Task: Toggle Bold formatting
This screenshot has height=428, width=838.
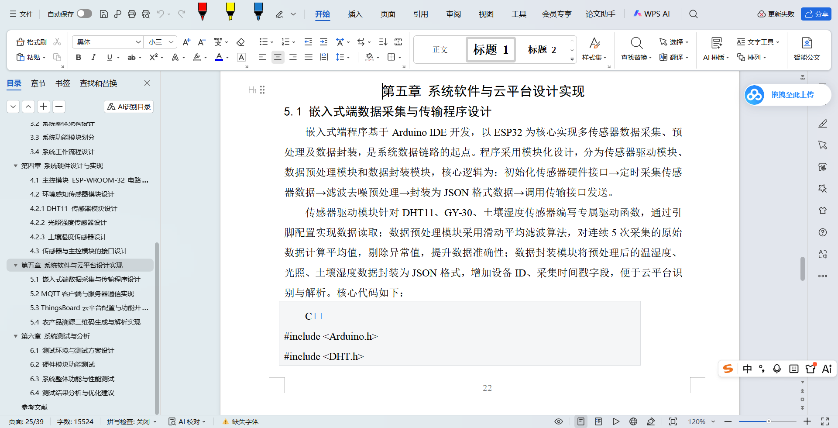Action: coord(79,57)
